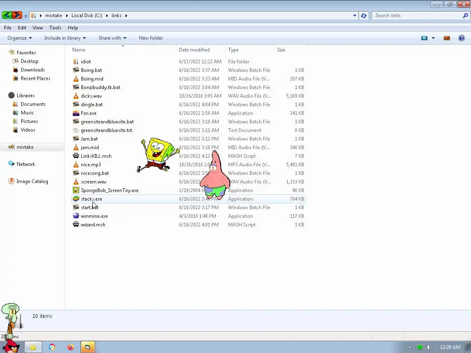Open Network in navigation pane
Viewport: 471px width, 353px height.
coord(26,164)
